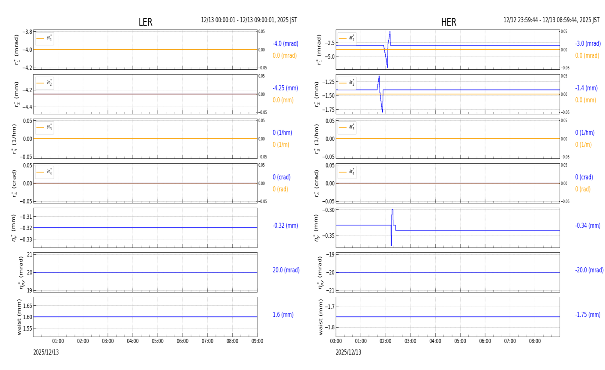Click the blue spike in the HER ηy* trace
The image size is (605, 370).
click(392, 227)
